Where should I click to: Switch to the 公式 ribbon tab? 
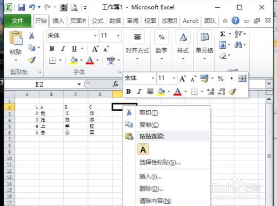[98, 21]
